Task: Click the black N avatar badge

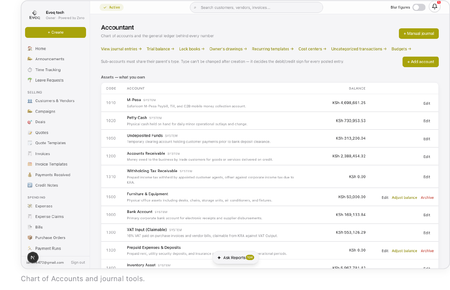Action: tap(33, 257)
